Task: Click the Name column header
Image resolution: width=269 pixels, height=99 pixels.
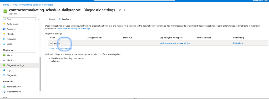Action: (x=53, y=38)
